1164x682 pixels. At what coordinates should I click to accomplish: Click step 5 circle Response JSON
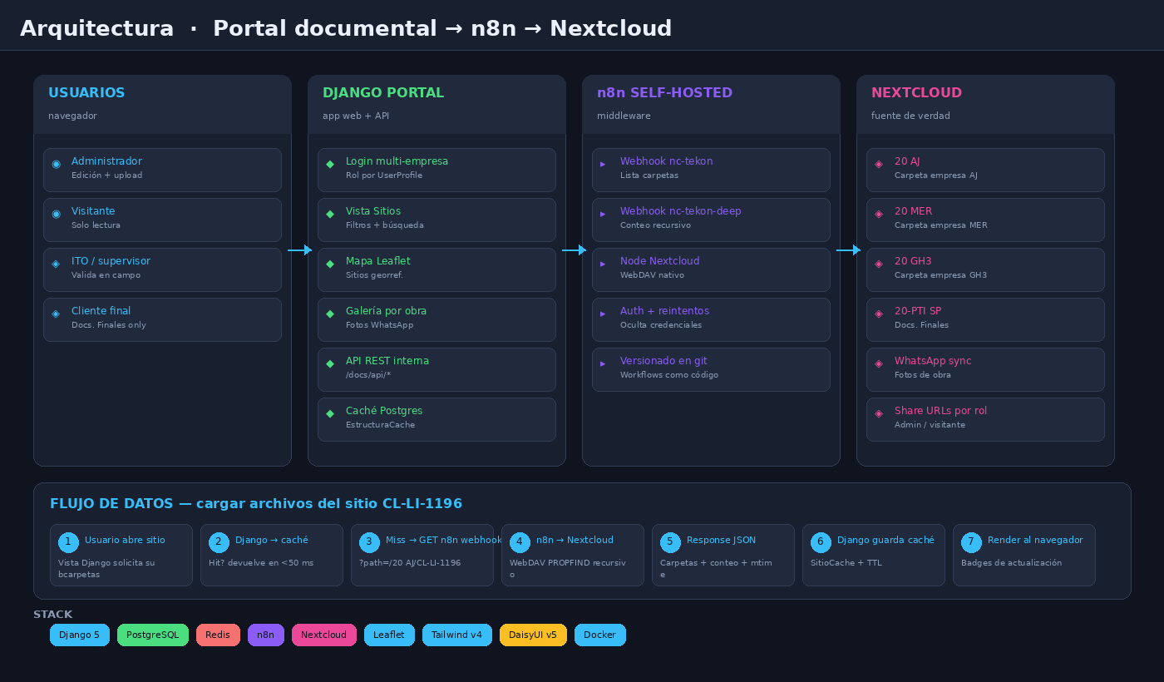coord(670,542)
